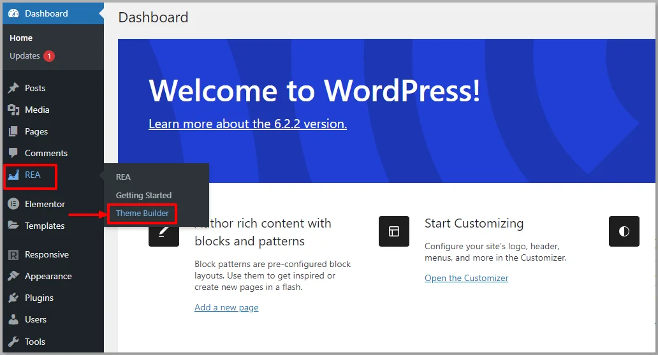Viewport: 658px width, 355px height.
Task: Select Theme Builder in the flyout
Action: click(142, 213)
